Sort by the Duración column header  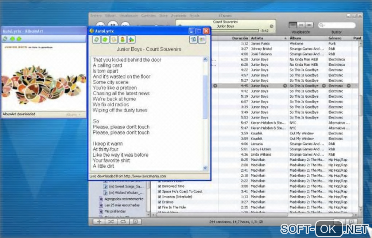coord(240,38)
